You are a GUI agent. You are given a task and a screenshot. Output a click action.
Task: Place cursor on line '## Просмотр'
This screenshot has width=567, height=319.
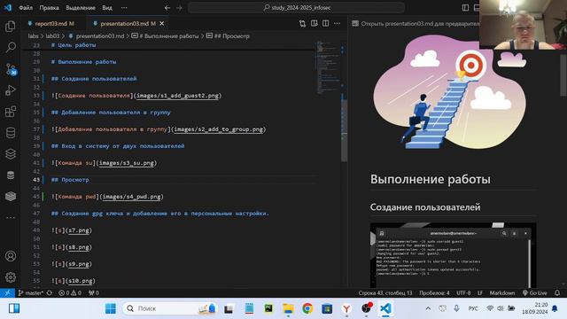coord(70,180)
